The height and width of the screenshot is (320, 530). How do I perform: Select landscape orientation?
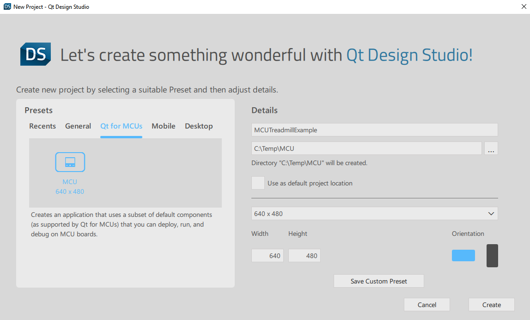(x=463, y=255)
